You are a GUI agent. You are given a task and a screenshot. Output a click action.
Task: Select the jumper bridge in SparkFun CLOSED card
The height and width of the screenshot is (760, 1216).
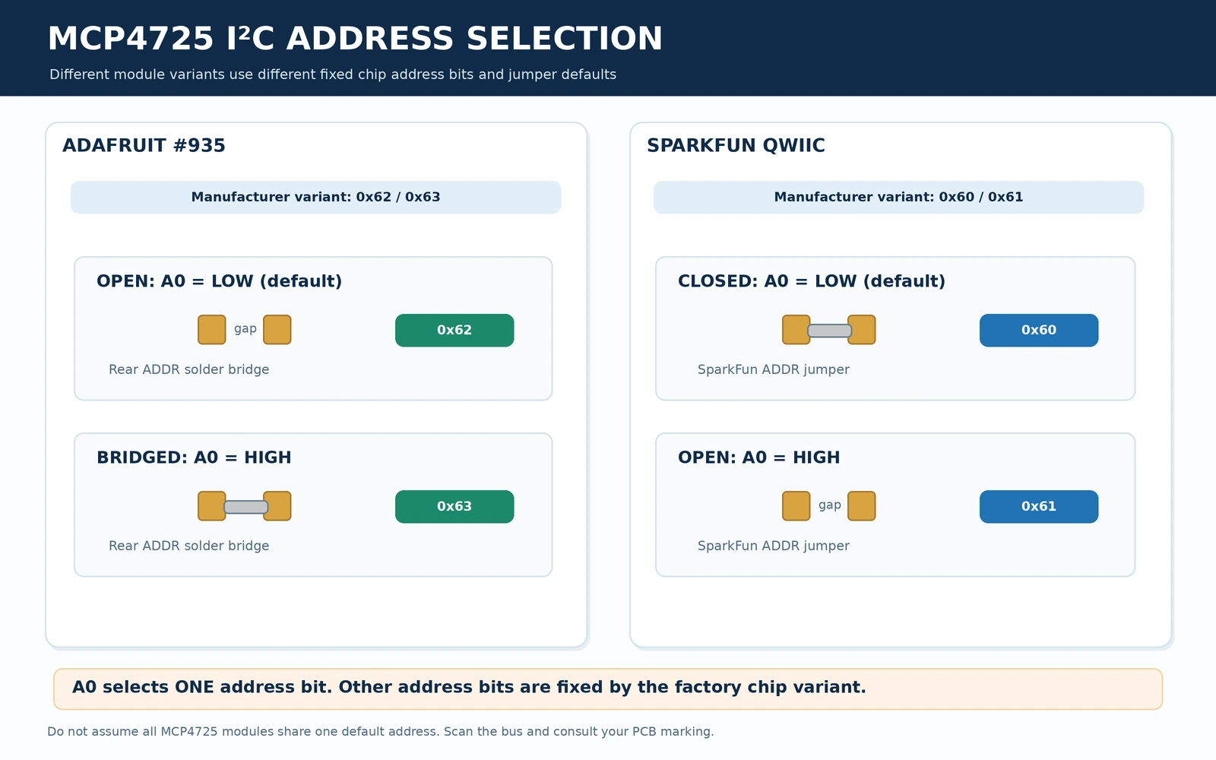pyautogui.click(x=829, y=331)
